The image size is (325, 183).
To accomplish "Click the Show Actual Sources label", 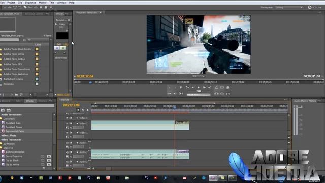I will click(61, 58).
